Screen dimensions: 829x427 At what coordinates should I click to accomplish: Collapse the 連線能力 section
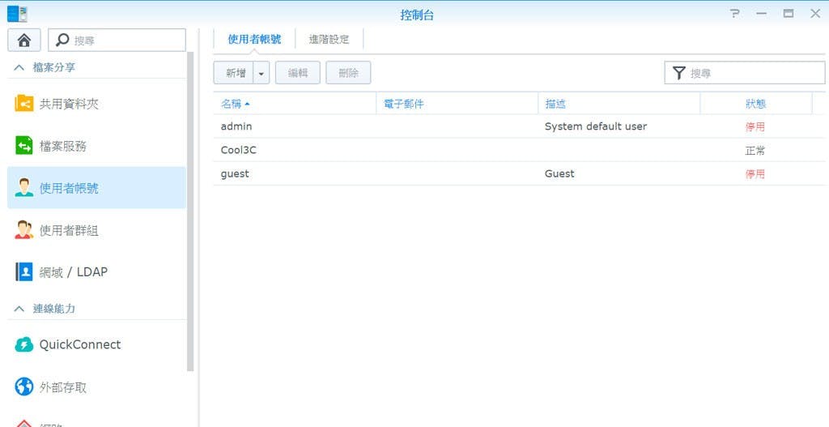tap(19, 309)
